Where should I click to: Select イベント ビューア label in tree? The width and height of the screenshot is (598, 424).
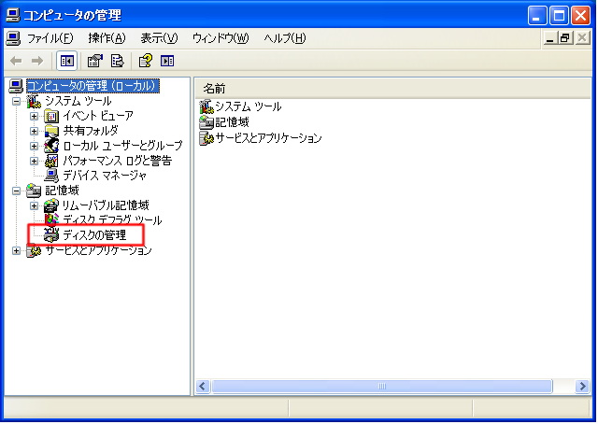point(98,116)
